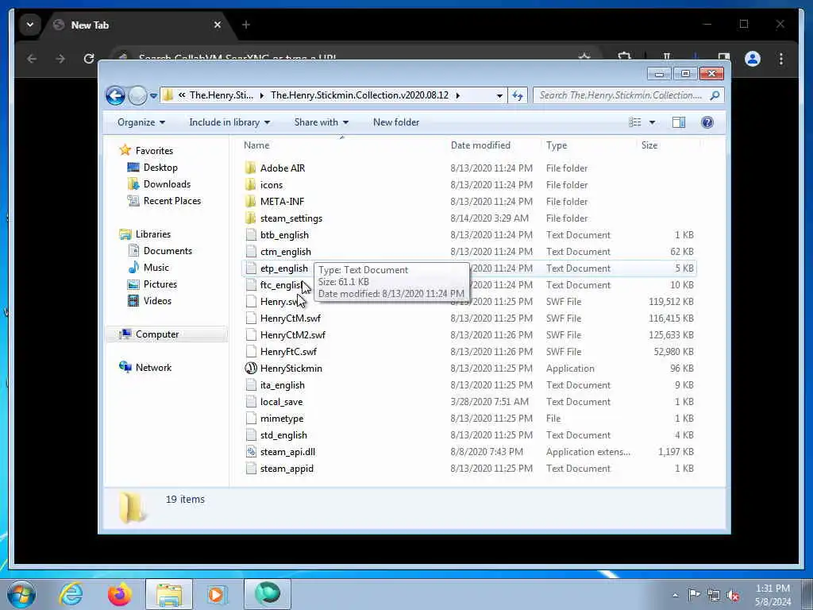Select the steam_api.dll file icon

point(251,452)
